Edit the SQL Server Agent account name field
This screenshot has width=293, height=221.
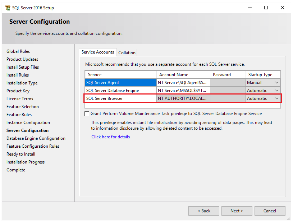click(x=183, y=83)
